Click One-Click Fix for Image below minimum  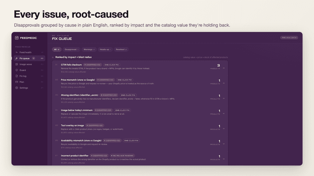point(122,110)
